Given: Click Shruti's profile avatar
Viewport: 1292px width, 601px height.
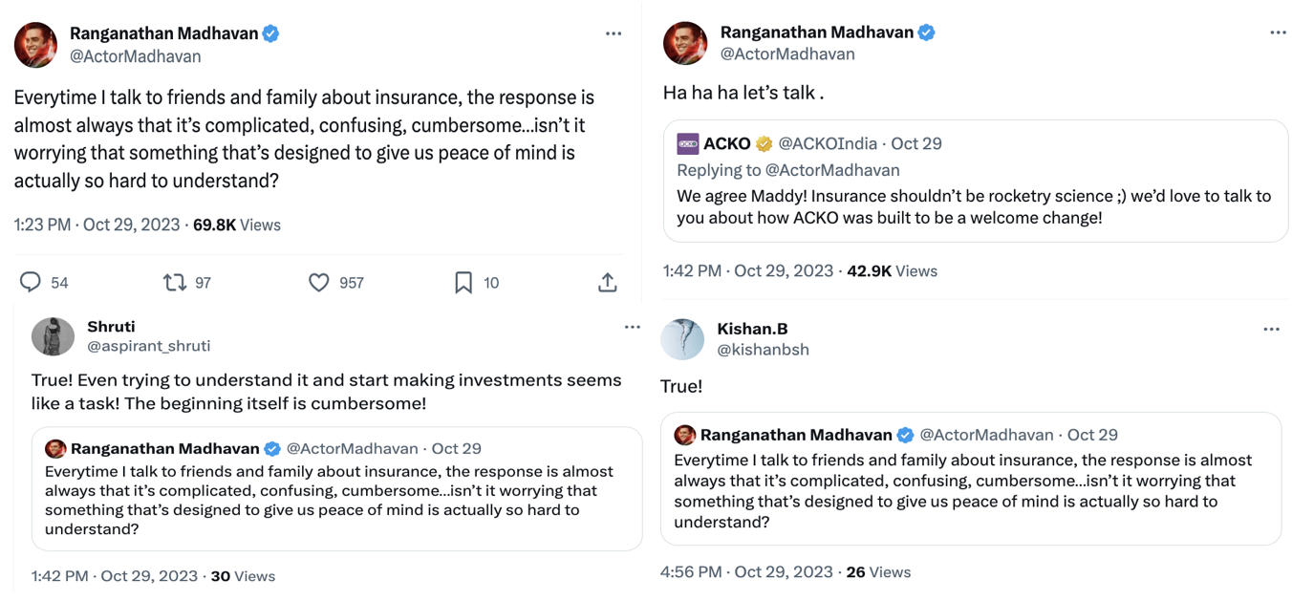Looking at the screenshot, I should coord(53,336).
